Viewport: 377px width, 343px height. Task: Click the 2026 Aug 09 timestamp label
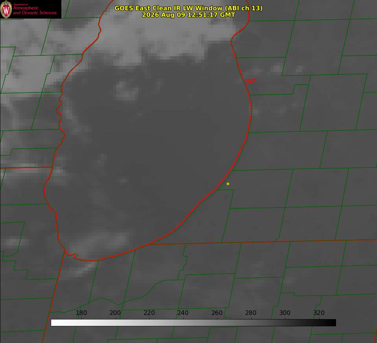[188, 15]
